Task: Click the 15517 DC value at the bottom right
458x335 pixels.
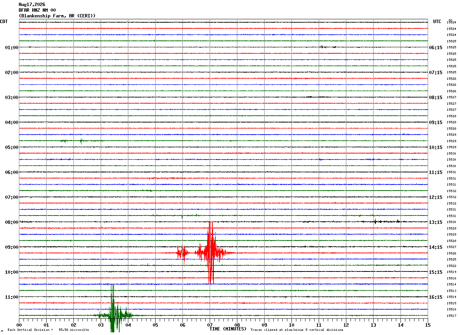Action: 451,316
